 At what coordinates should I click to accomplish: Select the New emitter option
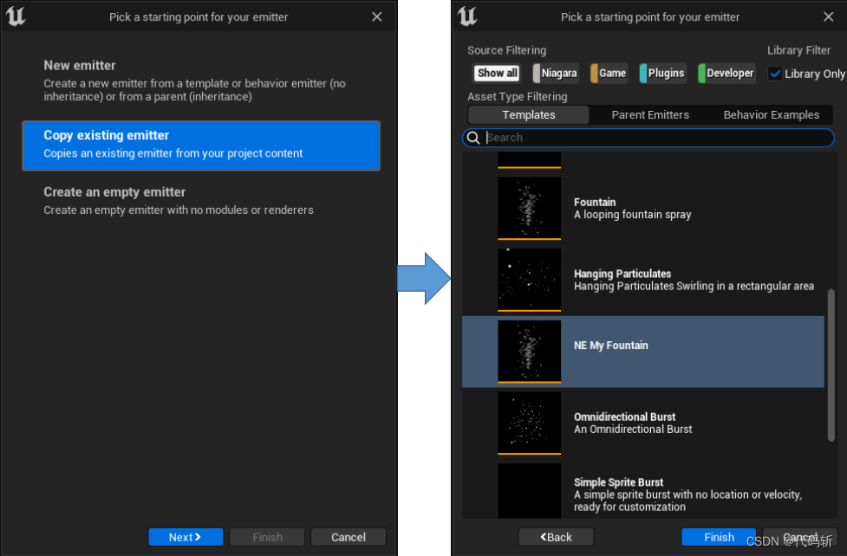pyautogui.click(x=201, y=81)
